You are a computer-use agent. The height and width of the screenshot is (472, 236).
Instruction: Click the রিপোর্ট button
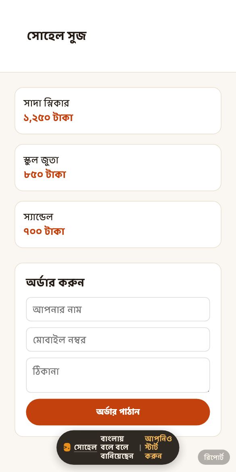[x=214, y=457]
